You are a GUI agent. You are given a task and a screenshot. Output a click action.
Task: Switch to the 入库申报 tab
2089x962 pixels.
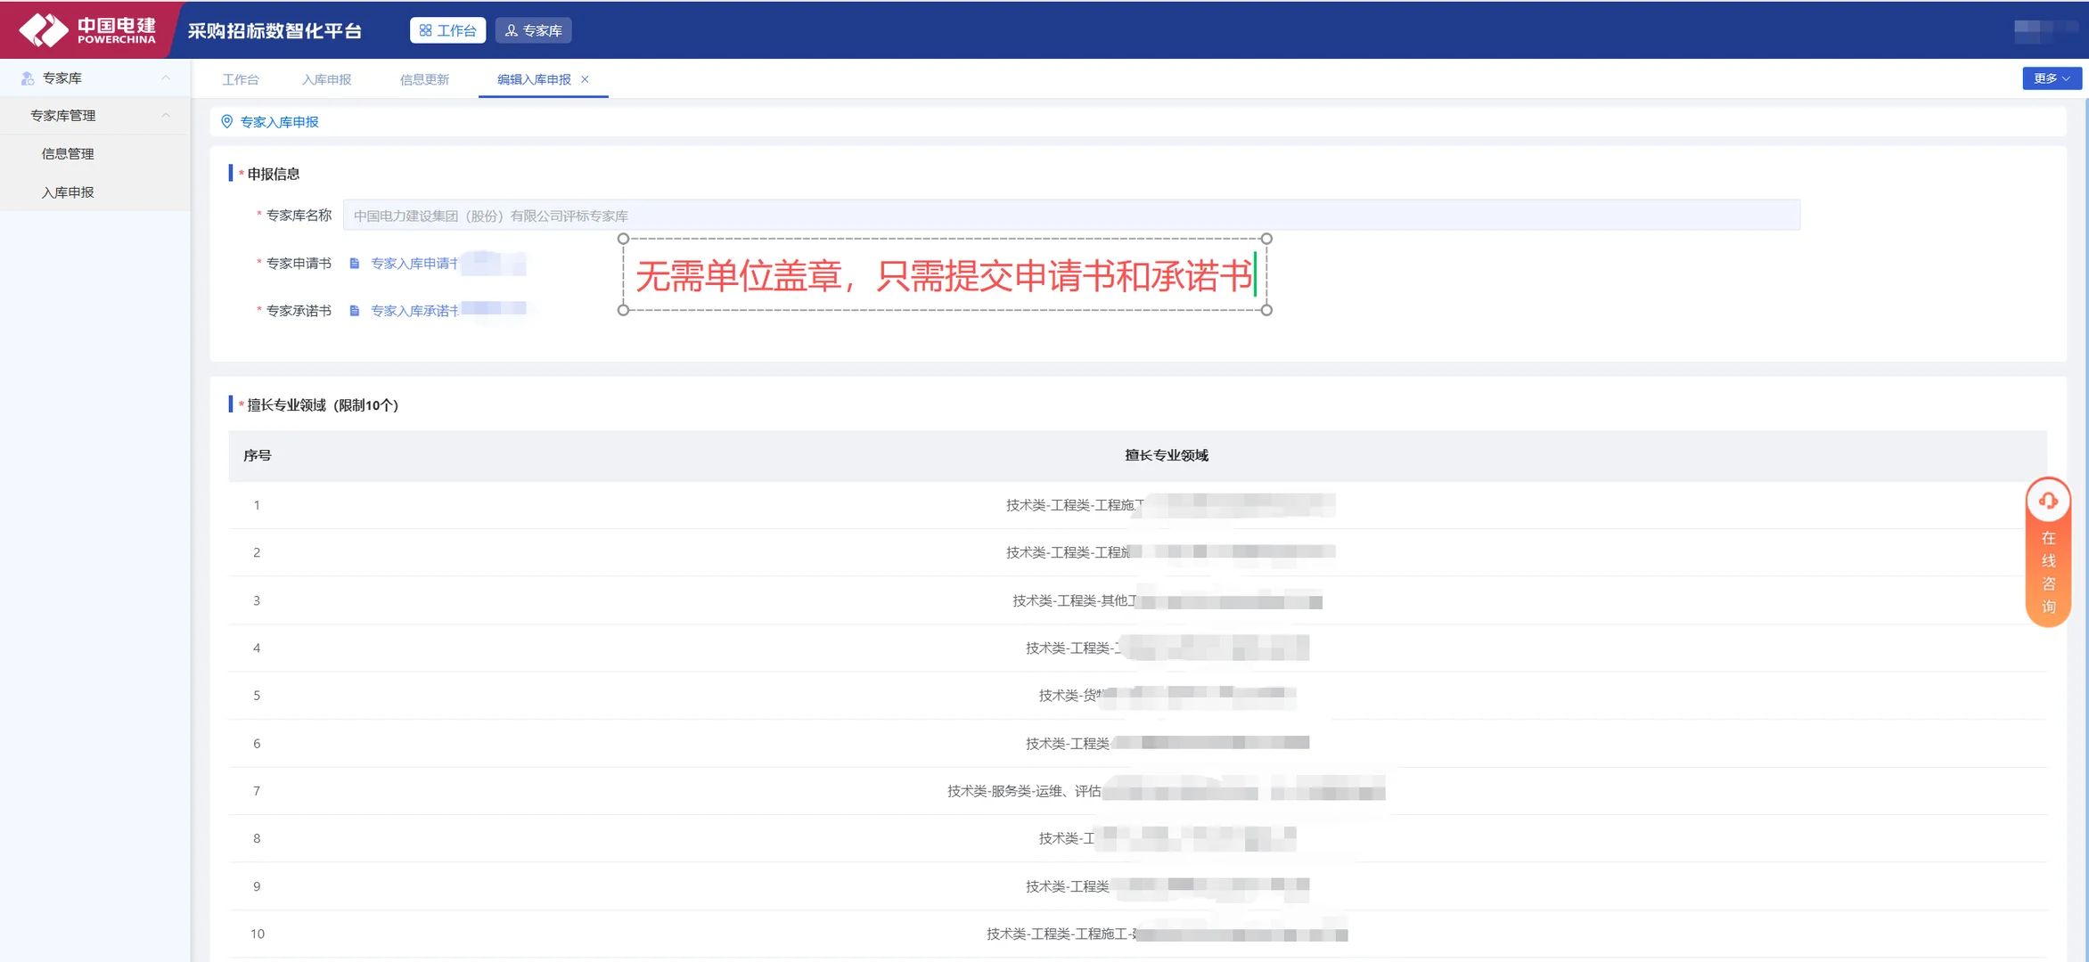click(x=327, y=78)
